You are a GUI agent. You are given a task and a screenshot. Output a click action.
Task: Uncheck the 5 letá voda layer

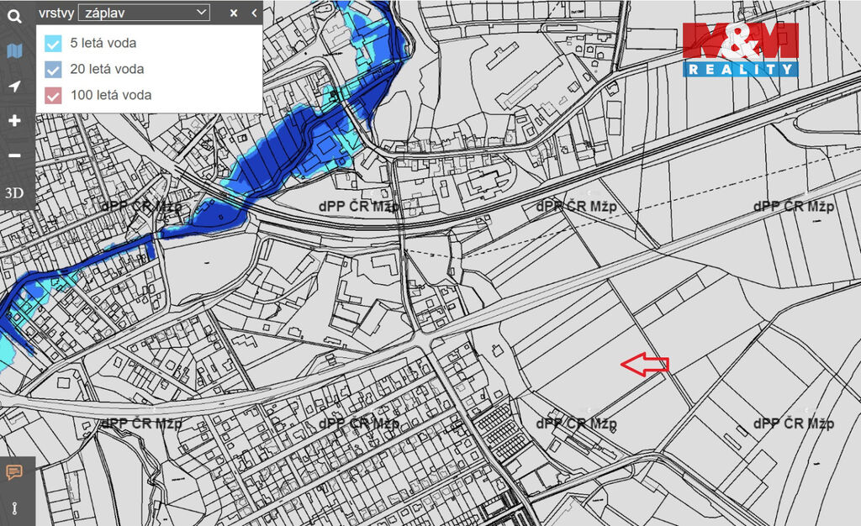click(x=54, y=43)
